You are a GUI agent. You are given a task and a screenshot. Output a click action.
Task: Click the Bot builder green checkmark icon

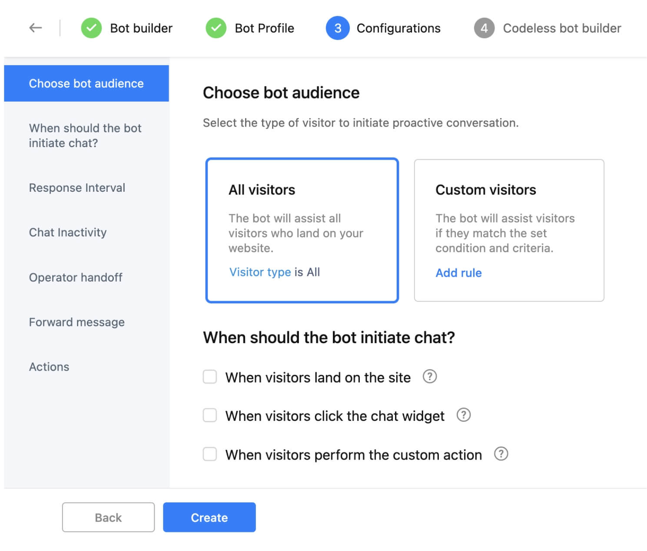91,28
